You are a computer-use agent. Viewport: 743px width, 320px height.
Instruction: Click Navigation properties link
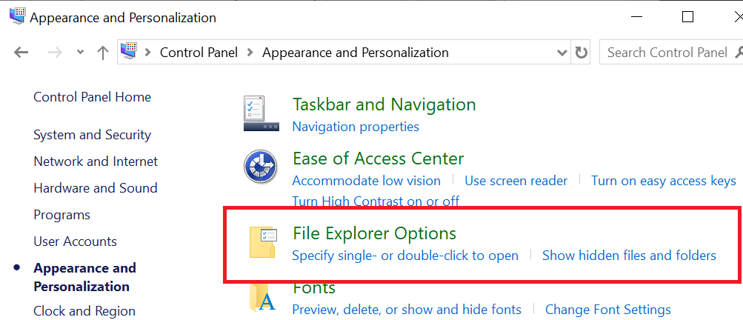coord(356,127)
